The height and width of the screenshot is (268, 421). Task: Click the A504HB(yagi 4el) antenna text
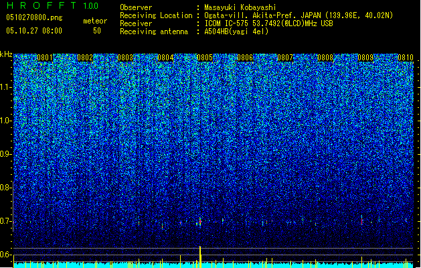click(236, 31)
